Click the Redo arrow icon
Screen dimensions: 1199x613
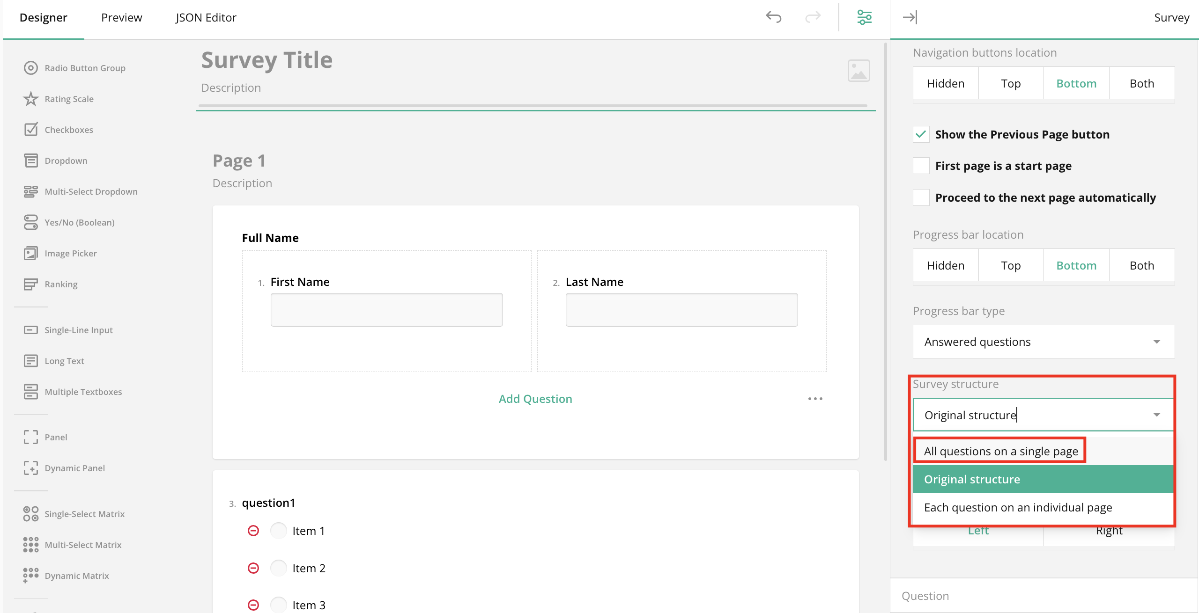813,17
